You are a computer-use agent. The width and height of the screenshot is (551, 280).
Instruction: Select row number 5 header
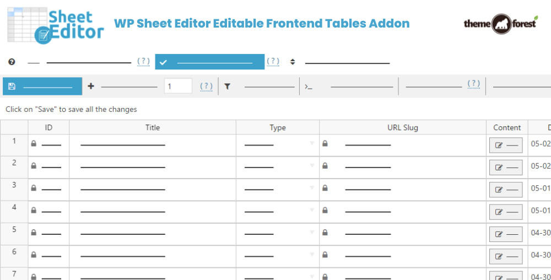point(14,230)
